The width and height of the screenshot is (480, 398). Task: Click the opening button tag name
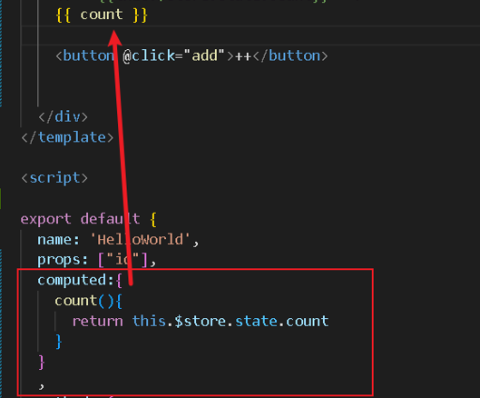[89, 55]
